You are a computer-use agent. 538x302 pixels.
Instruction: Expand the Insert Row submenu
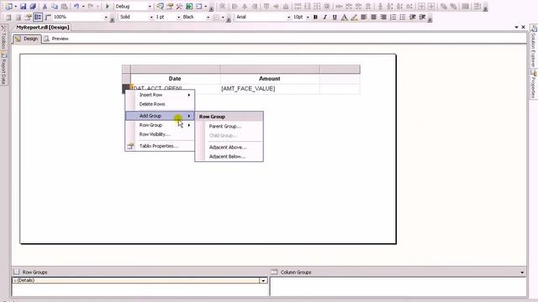(160, 95)
